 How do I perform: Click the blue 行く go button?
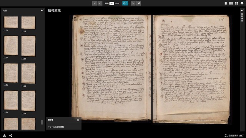(x=125, y=3)
